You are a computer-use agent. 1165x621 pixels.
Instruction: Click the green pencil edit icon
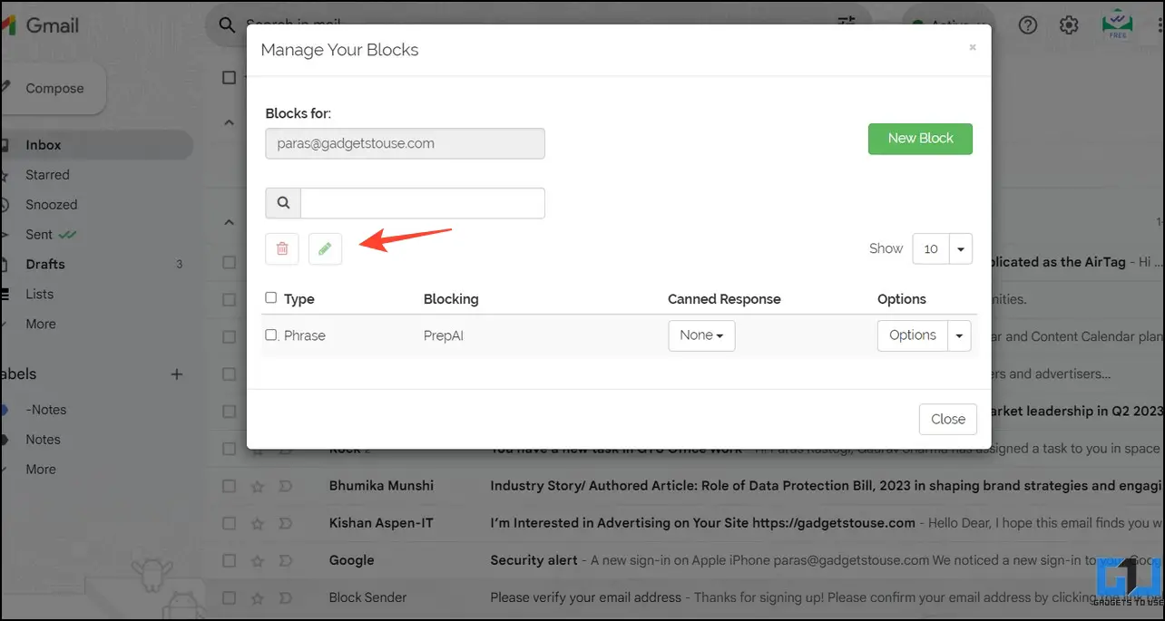325,248
